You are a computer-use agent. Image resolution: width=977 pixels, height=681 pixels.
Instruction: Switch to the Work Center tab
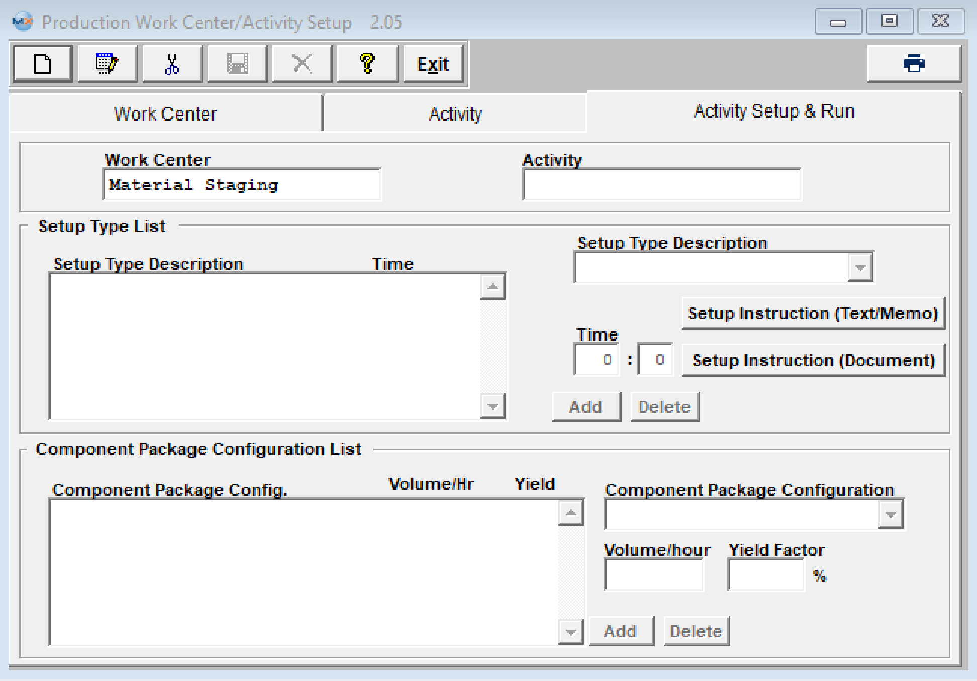165,114
